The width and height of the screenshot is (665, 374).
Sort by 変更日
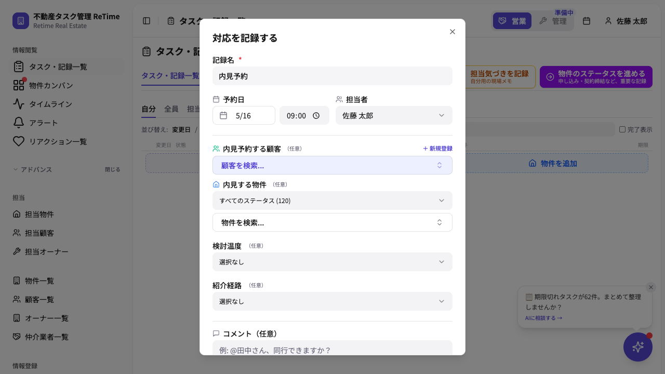pyautogui.click(x=181, y=129)
